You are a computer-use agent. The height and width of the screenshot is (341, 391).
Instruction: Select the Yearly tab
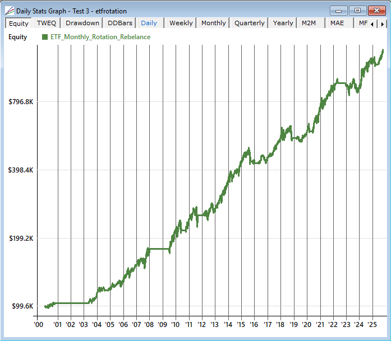click(x=283, y=23)
